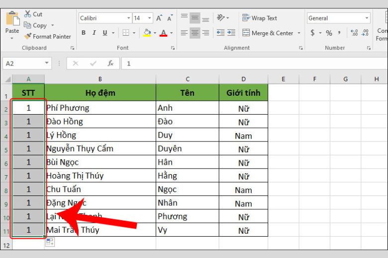Click the Insert Function fx icon
388x258 pixels.
click(x=110, y=64)
